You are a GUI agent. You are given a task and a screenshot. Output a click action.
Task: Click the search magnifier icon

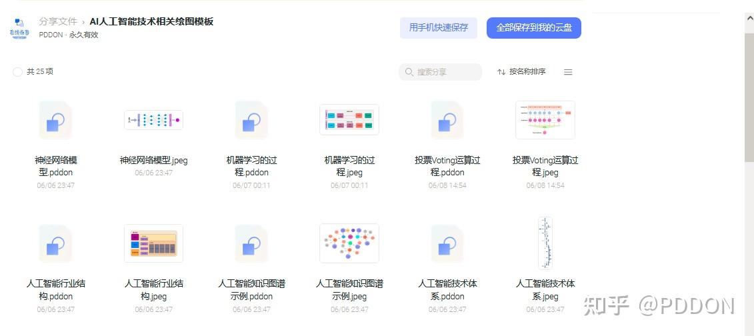click(409, 72)
